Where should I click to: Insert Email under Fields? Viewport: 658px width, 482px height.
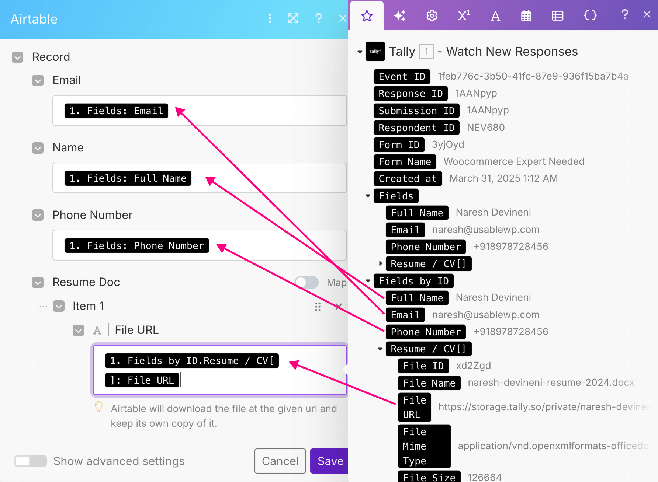tap(405, 230)
